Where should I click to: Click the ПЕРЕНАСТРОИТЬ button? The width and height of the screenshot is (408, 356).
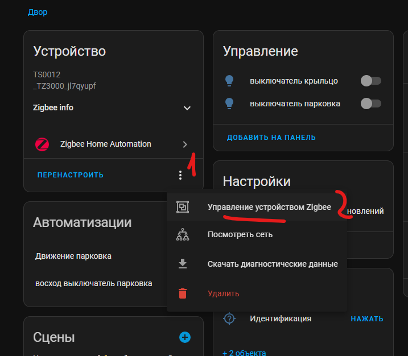pos(71,175)
